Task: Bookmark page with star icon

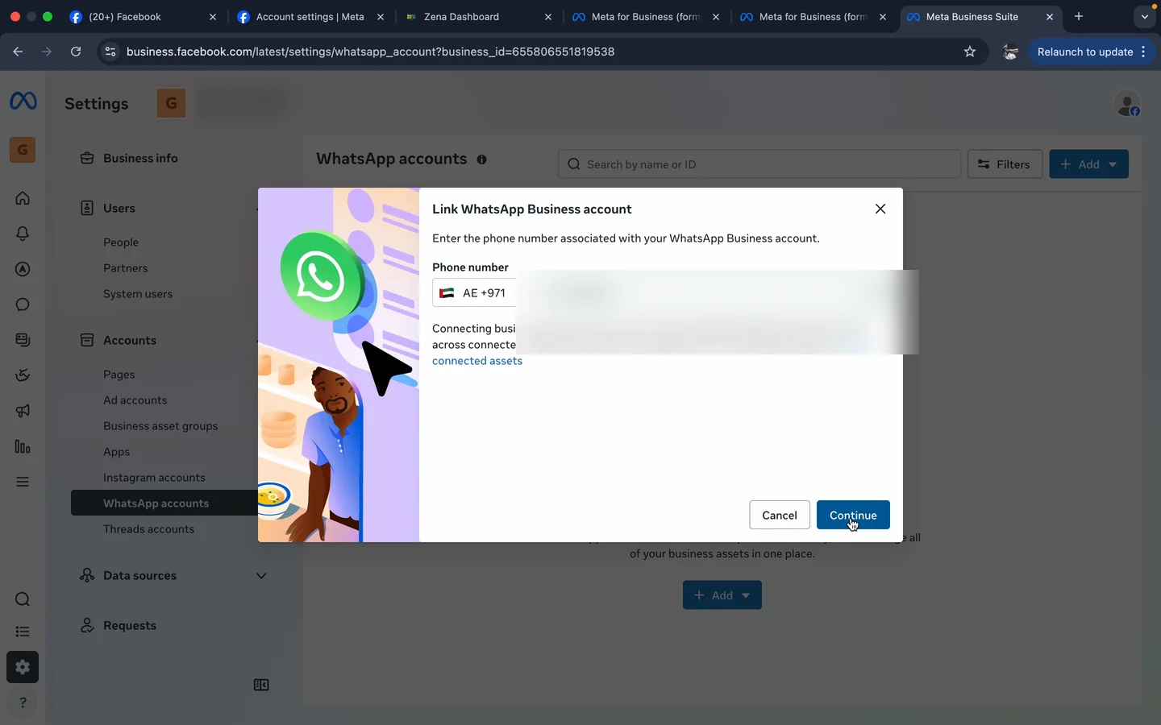Action: (x=970, y=52)
